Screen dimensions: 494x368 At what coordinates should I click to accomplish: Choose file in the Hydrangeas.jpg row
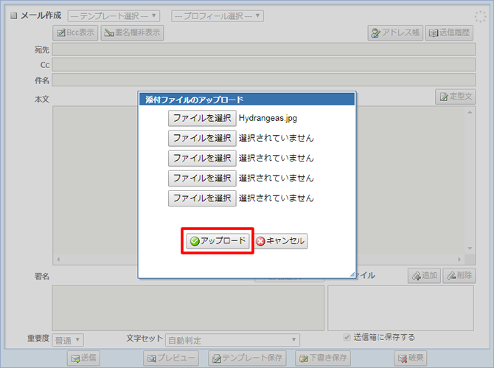coord(202,118)
